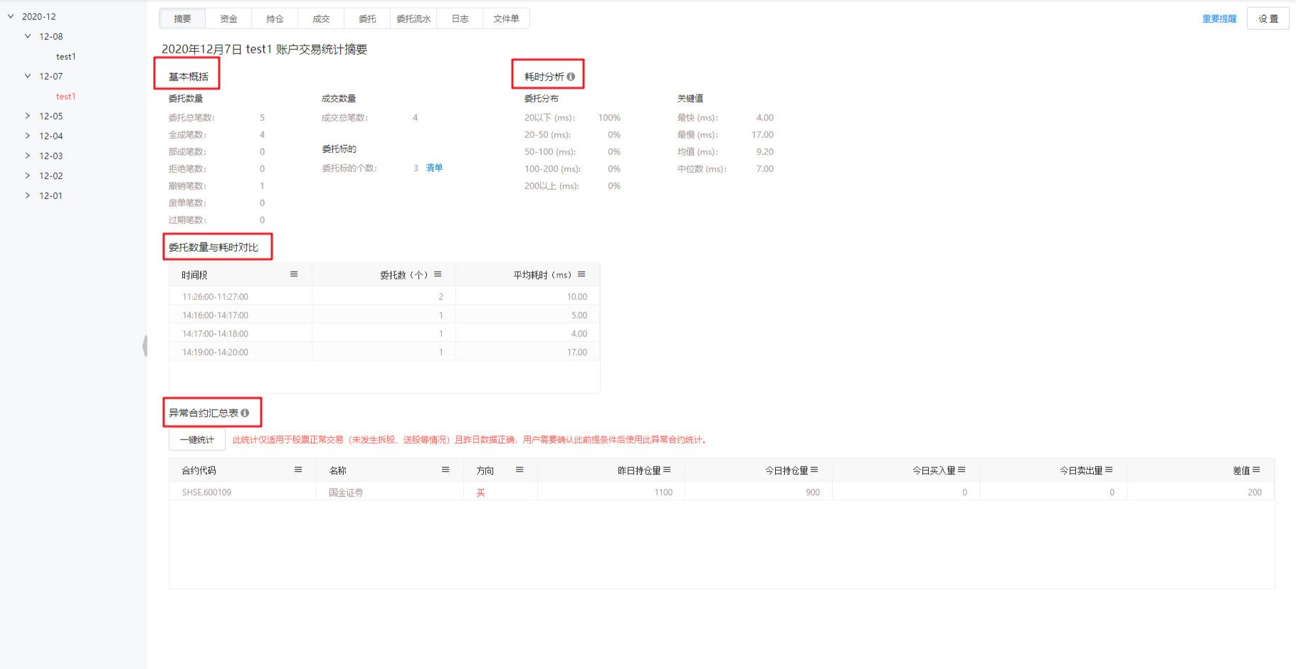Image resolution: width=1296 pixels, height=669 pixels.
Task: Click info icon next to 耗时分析
Action: pyautogui.click(x=571, y=77)
